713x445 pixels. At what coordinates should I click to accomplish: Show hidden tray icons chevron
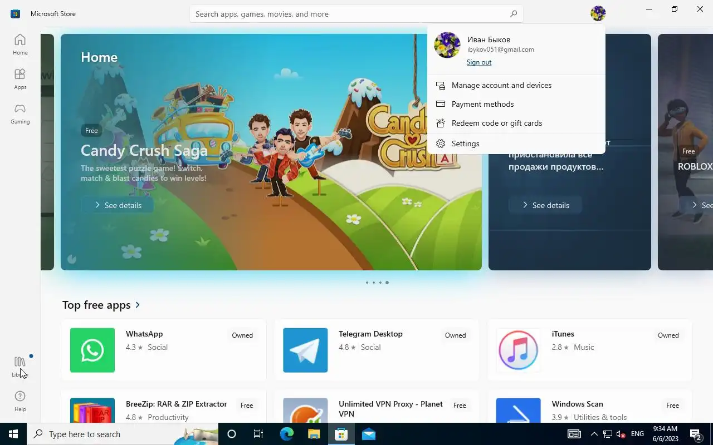(x=594, y=434)
